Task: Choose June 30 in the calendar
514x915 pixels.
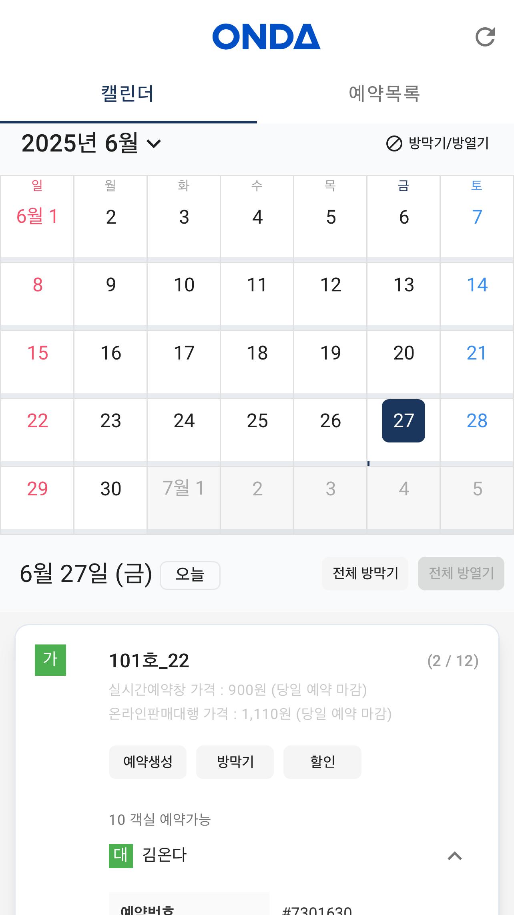Action: [110, 489]
